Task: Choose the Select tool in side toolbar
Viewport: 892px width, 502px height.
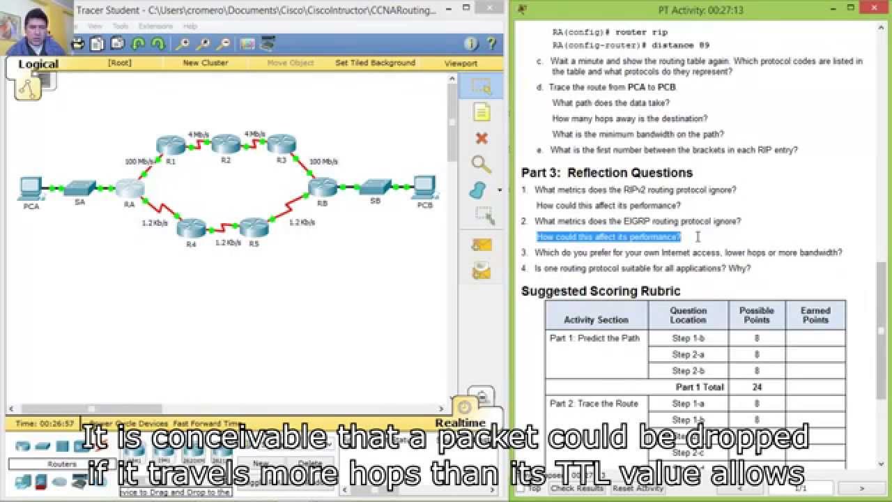Action: pyautogui.click(x=482, y=86)
